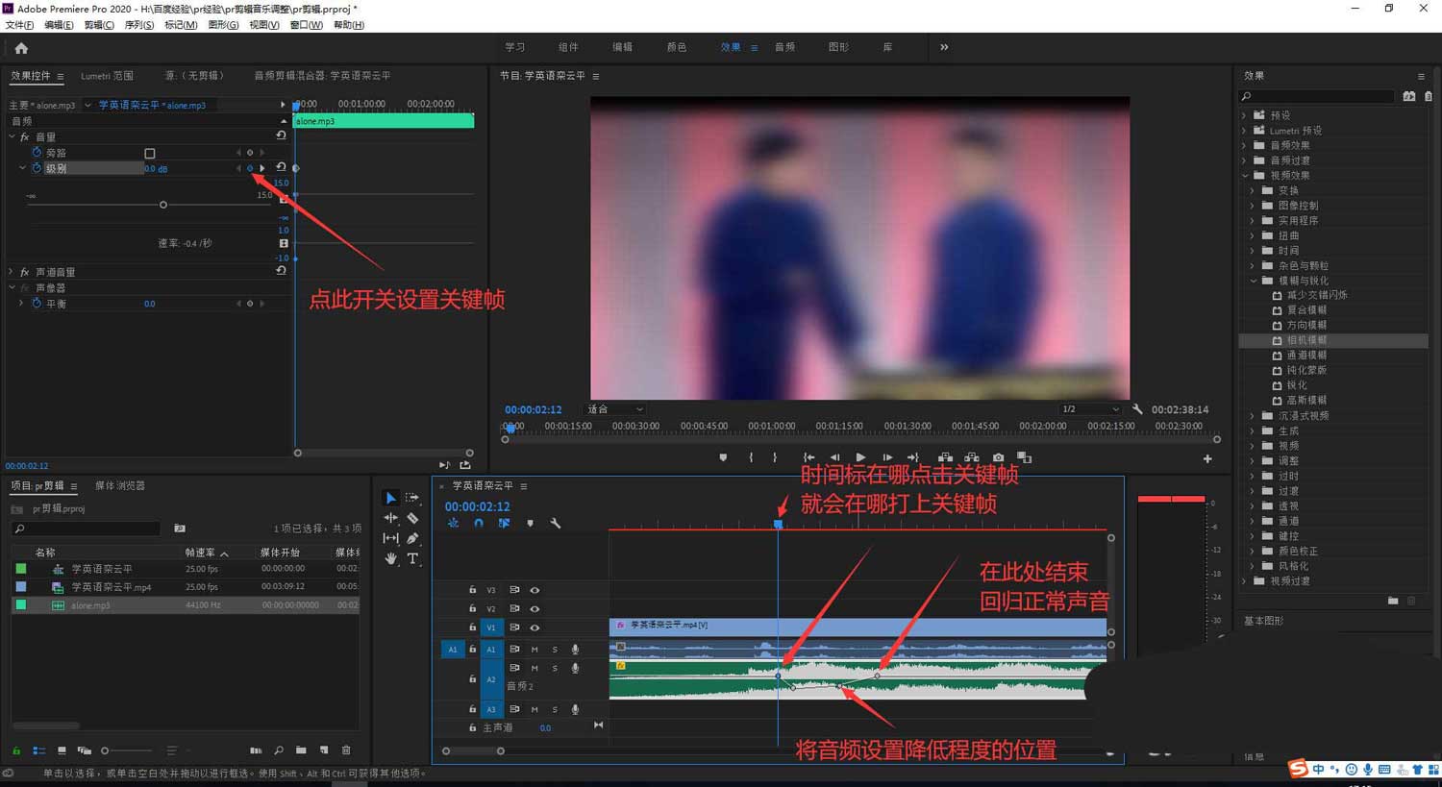Go to next keyframe for 级别

262,168
